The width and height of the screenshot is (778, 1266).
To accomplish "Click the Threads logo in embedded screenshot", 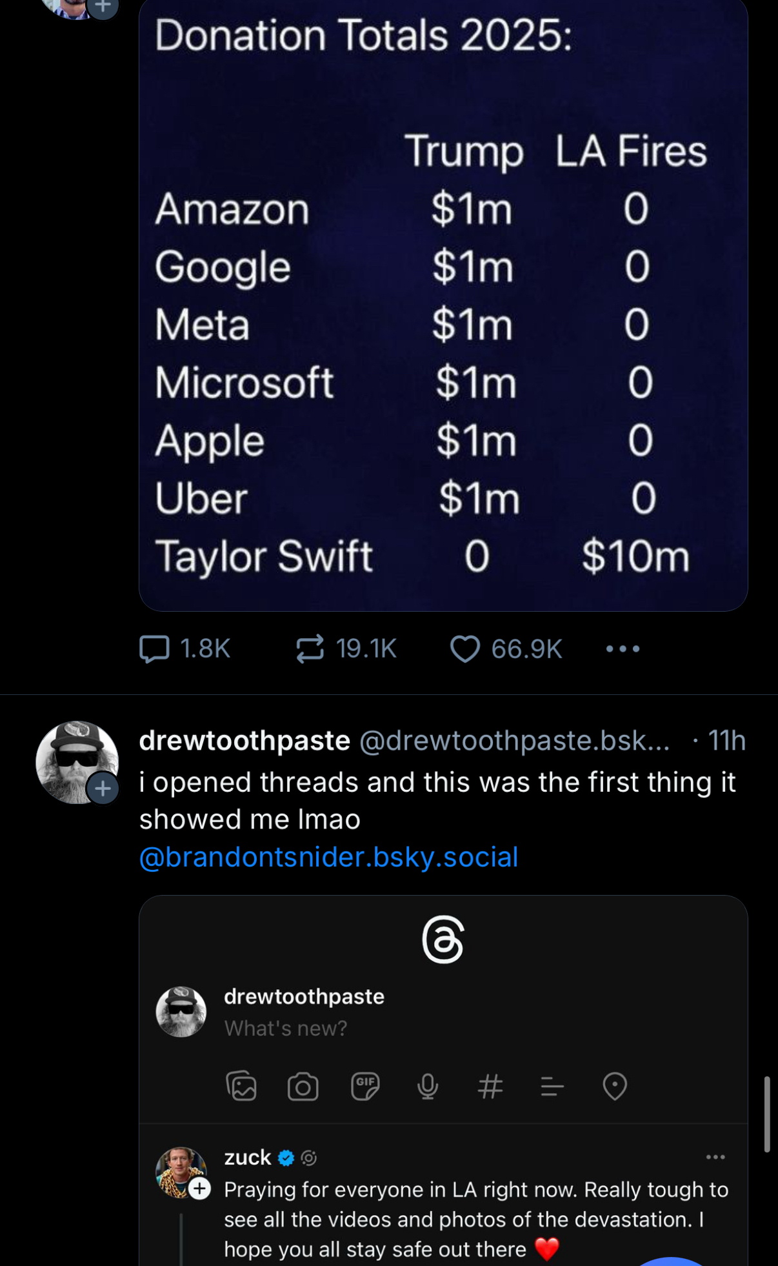I will tap(443, 939).
